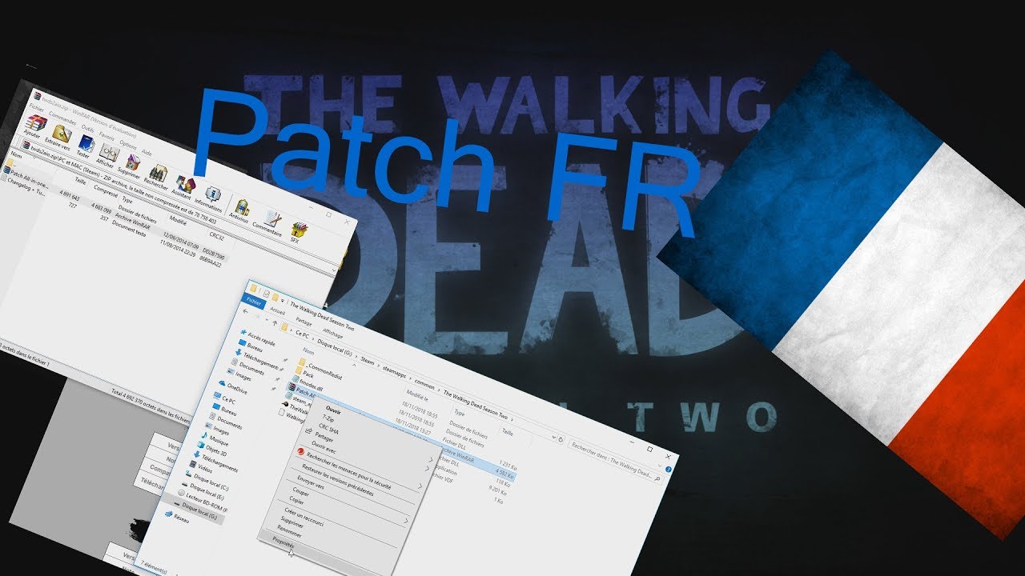
Task: Open the WinRAR Options menu
Action: [128, 146]
